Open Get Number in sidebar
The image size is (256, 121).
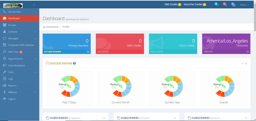tap(20, 12)
